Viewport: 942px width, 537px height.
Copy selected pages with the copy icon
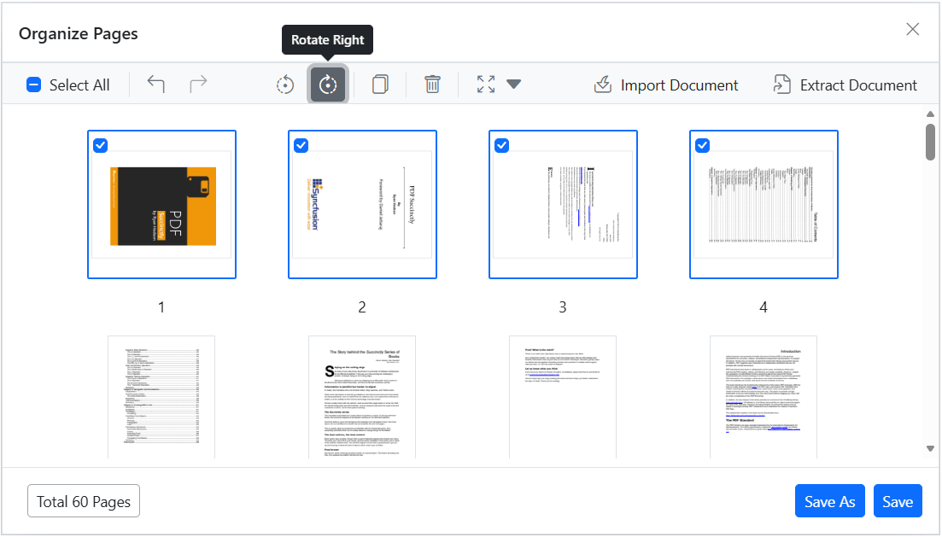coord(380,85)
